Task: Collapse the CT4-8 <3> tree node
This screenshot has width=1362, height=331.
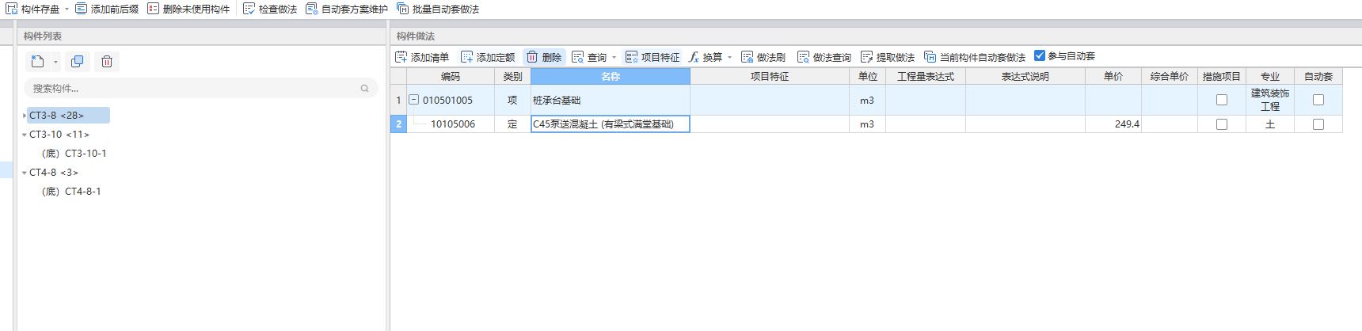Action: [x=25, y=173]
